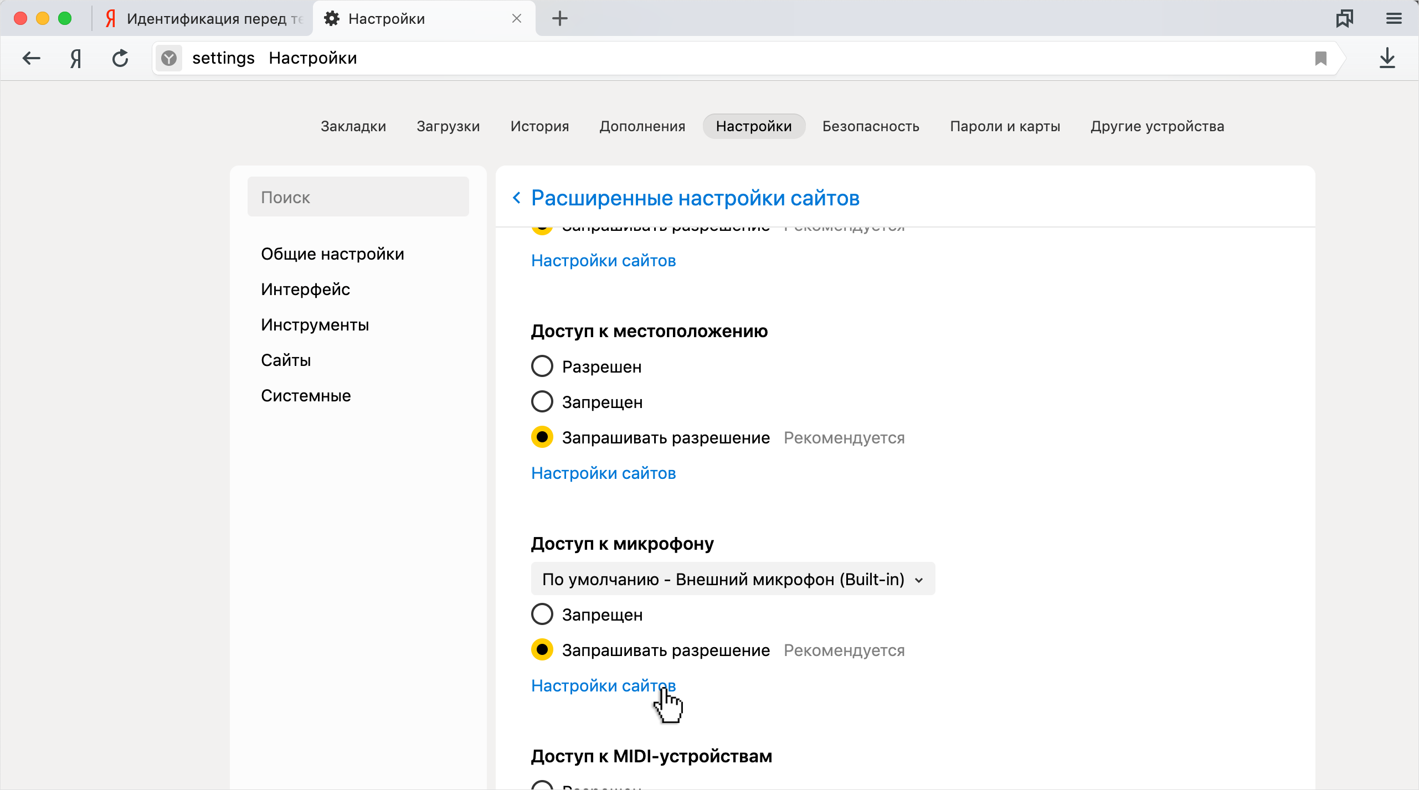The image size is (1419, 790).
Task: Open the bookmarks panel icon in title bar
Action: click(x=1344, y=18)
